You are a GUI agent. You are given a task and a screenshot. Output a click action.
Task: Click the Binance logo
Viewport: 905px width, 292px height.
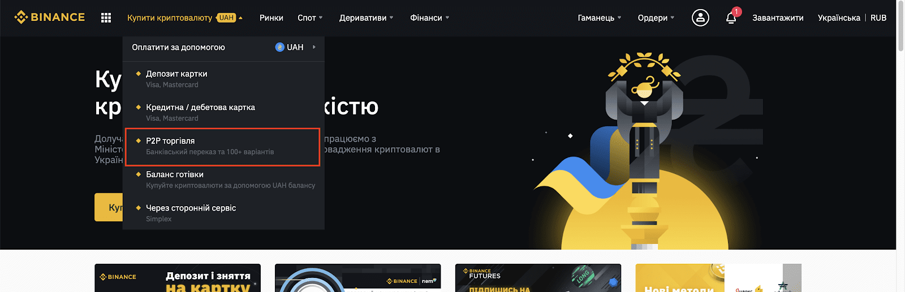click(49, 18)
